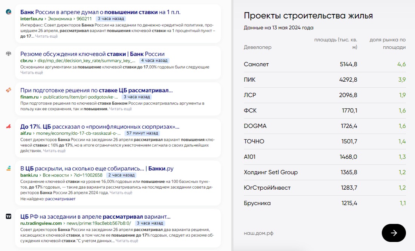Screen dimensions: 415x251
Task: Select the 'DOGMA' developer name
Action: pyautogui.click(x=255, y=126)
